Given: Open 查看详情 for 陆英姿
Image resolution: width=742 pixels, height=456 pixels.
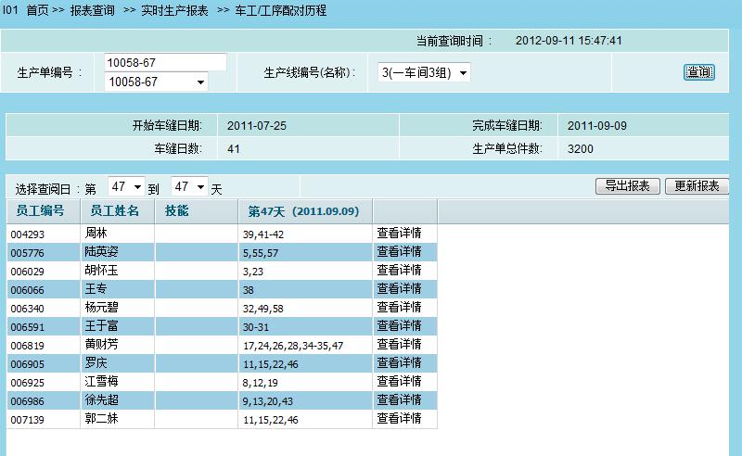Looking at the screenshot, I should pyautogui.click(x=399, y=252).
